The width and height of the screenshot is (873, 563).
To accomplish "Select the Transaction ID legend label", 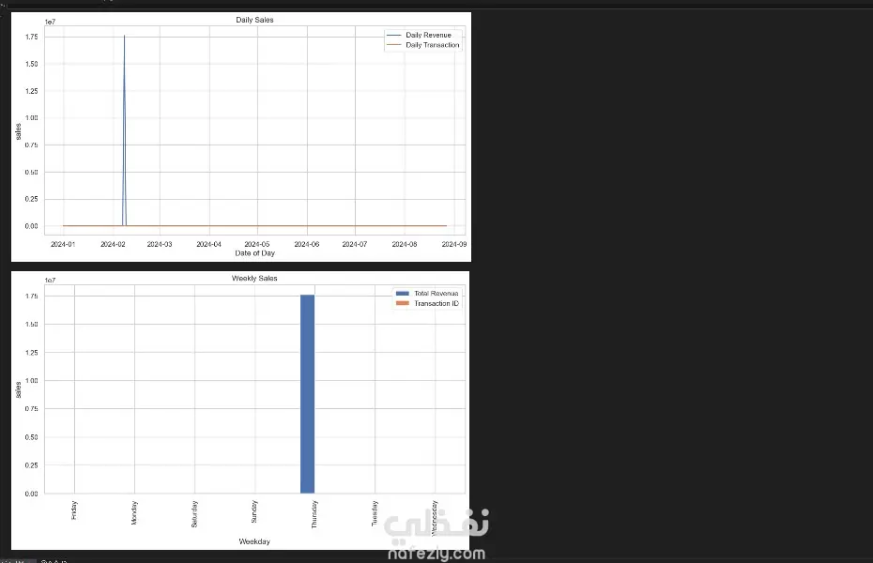I will point(436,303).
